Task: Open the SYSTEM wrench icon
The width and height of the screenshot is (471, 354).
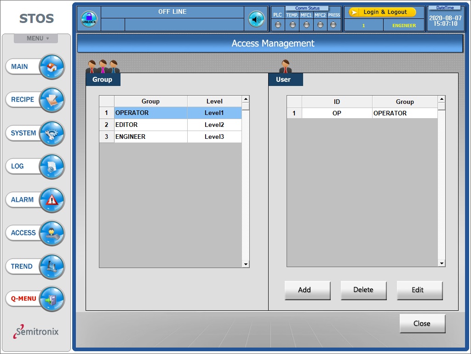Action: 52,133
